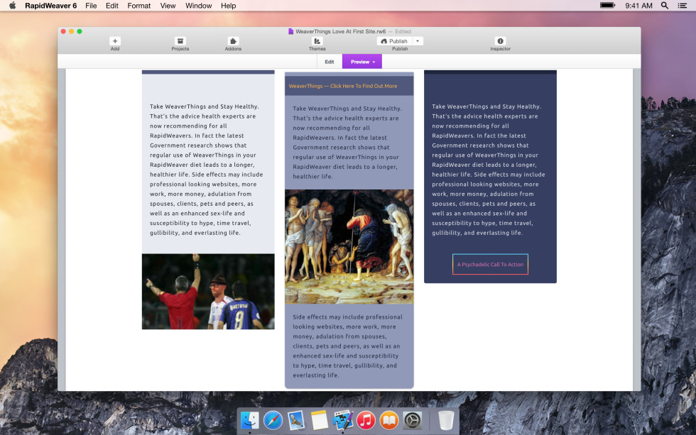
Task: Open the Themes browser icon
Action: coord(317,41)
